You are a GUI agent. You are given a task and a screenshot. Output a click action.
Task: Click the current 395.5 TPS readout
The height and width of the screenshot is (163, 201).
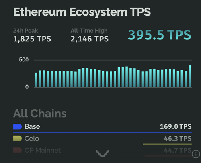pyautogui.click(x=160, y=35)
